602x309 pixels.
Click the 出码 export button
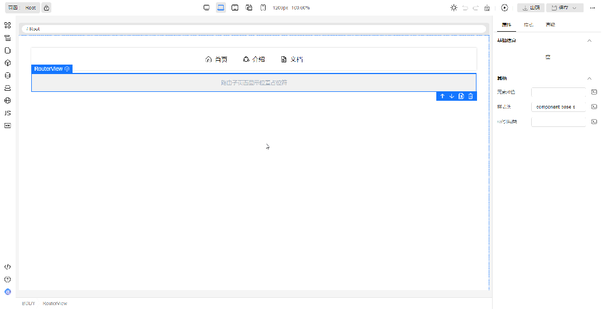coord(531,8)
